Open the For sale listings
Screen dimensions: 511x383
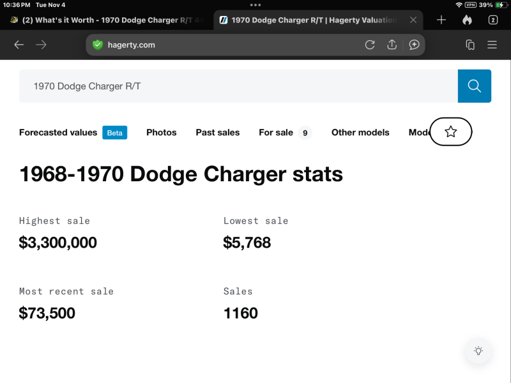(x=276, y=133)
